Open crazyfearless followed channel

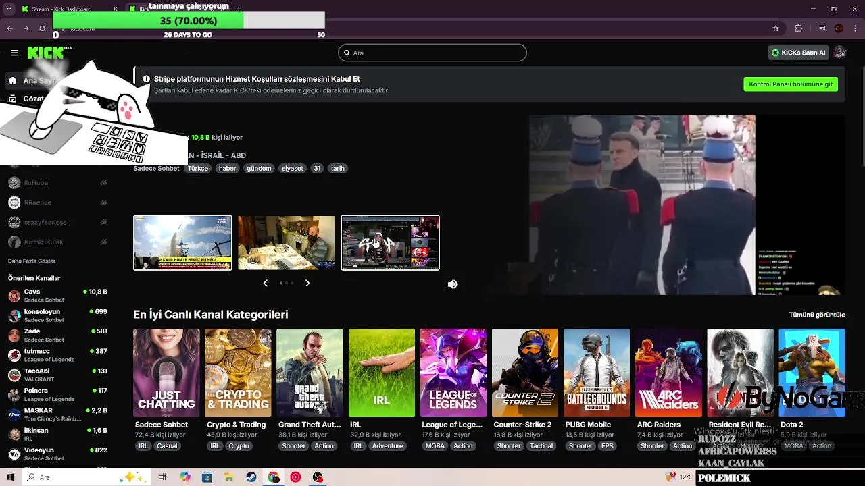point(57,222)
